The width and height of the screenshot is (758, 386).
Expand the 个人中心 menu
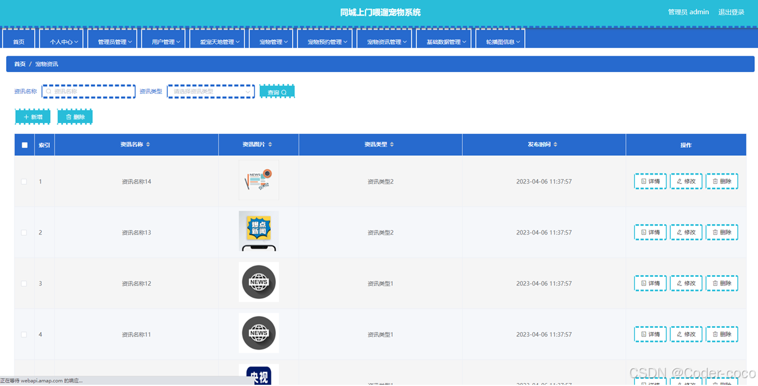(61, 39)
